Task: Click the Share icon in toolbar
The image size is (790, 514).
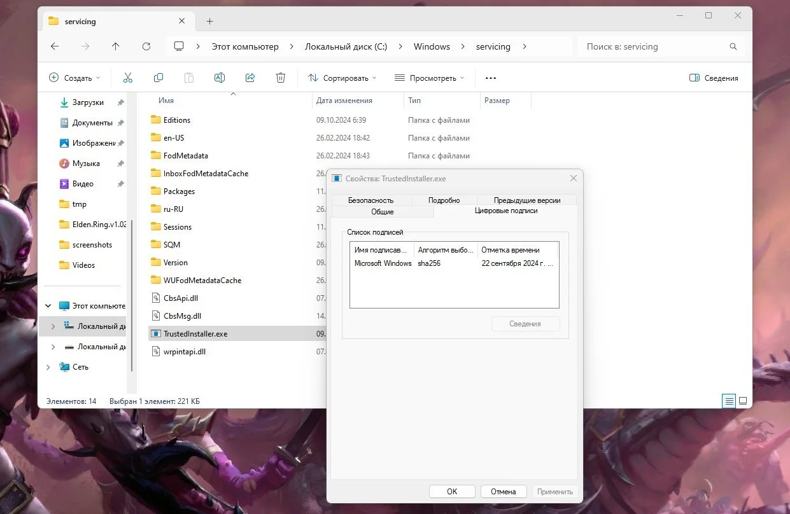Action: pos(250,78)
